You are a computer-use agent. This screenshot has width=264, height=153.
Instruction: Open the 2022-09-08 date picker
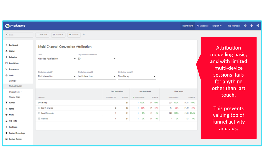coord(58,34)
